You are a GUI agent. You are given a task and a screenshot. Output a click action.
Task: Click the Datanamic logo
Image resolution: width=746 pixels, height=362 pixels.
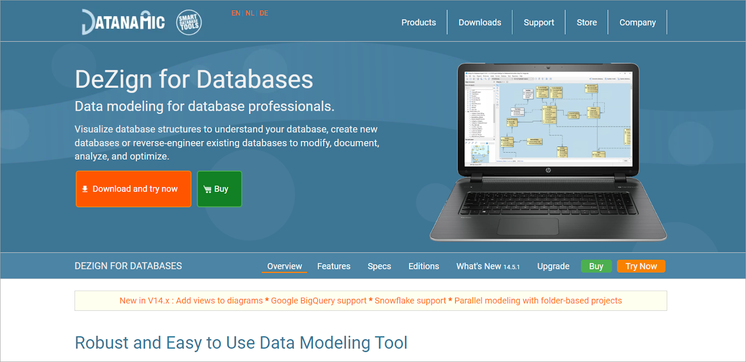click(x=123, y=22)
